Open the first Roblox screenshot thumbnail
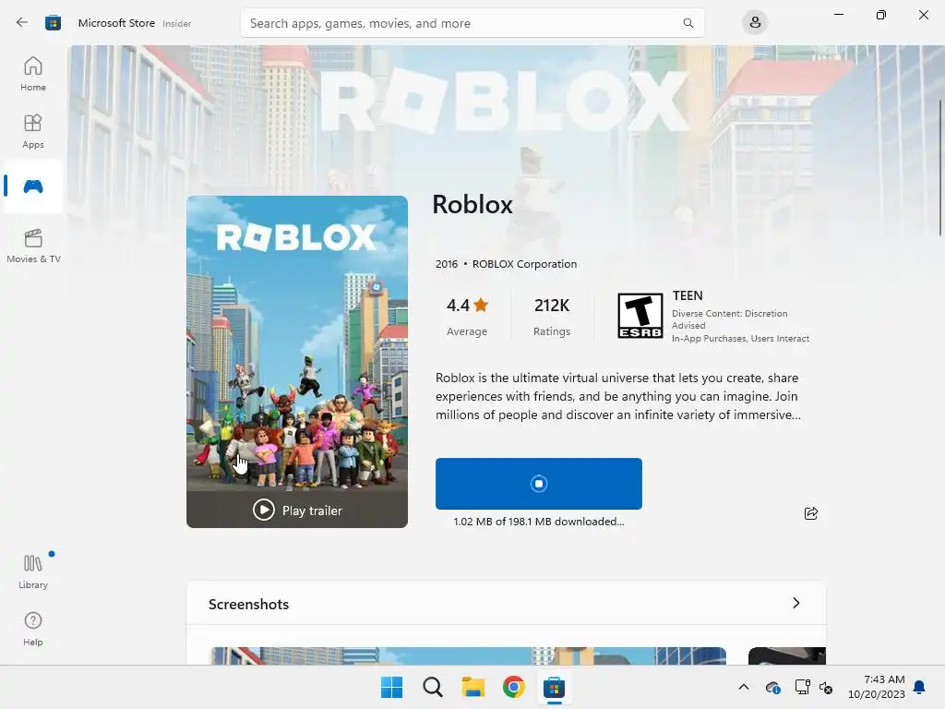This screenshot has height=709, width=945. [468, 656]
